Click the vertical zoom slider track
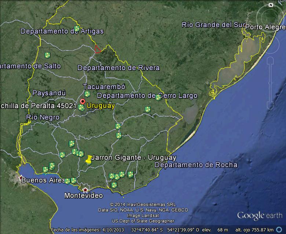The width and height of the screenshot is (286, 234). [270, 82]
